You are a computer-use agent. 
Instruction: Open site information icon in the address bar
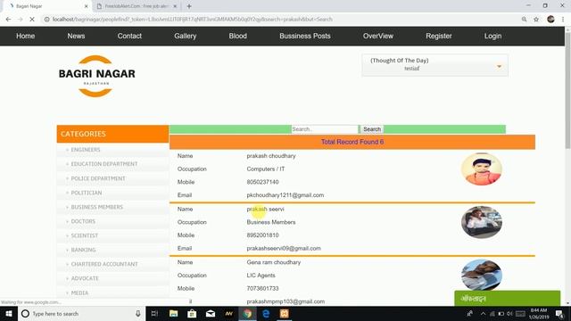pyautogui.click(x=46, y=20)
